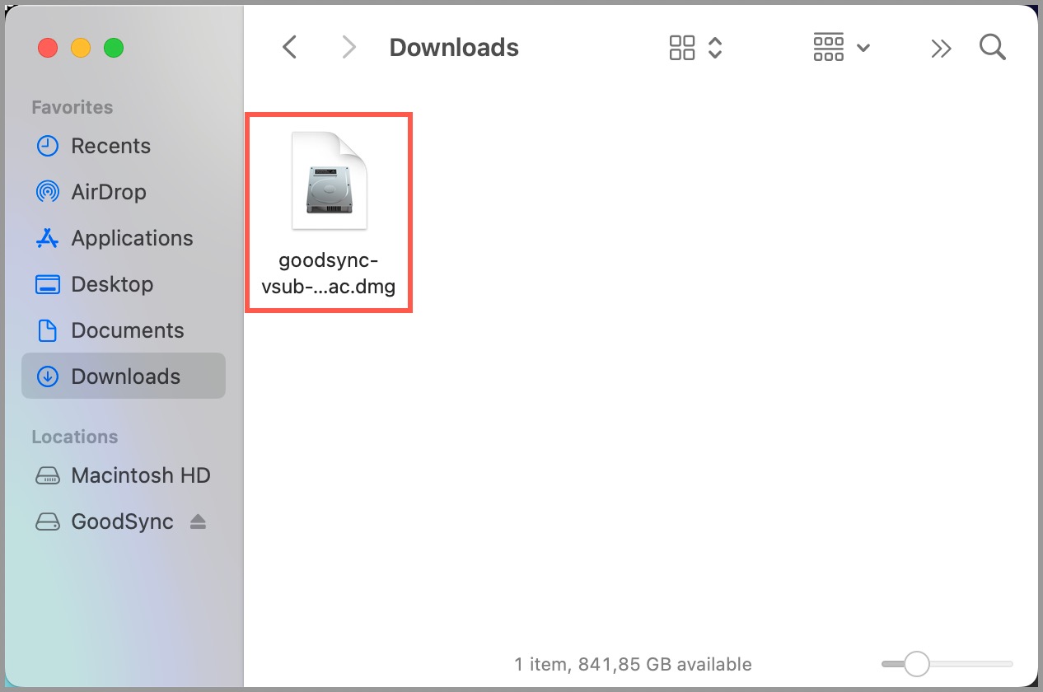Select the goodsync dmg file icon
Screen dimensions: 1043x692
(329, 180)
